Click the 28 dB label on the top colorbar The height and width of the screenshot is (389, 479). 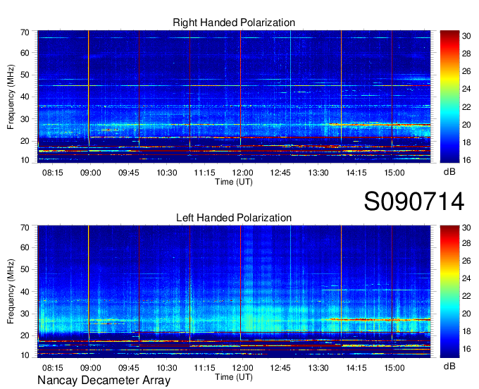click(466, 54)
